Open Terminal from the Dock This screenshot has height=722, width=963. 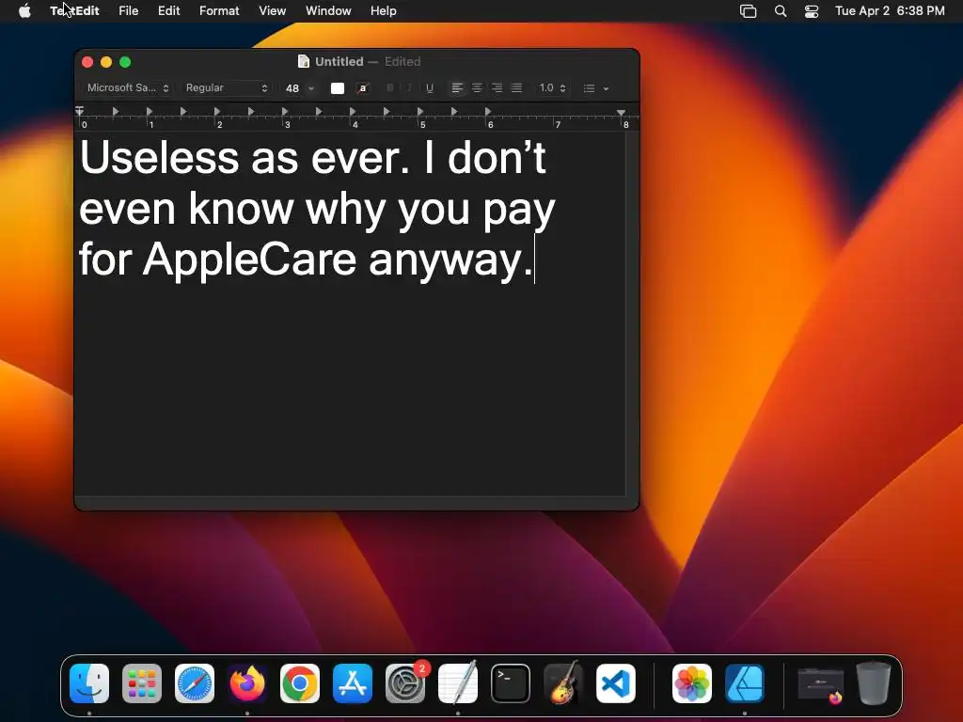[x=511, y=683]
